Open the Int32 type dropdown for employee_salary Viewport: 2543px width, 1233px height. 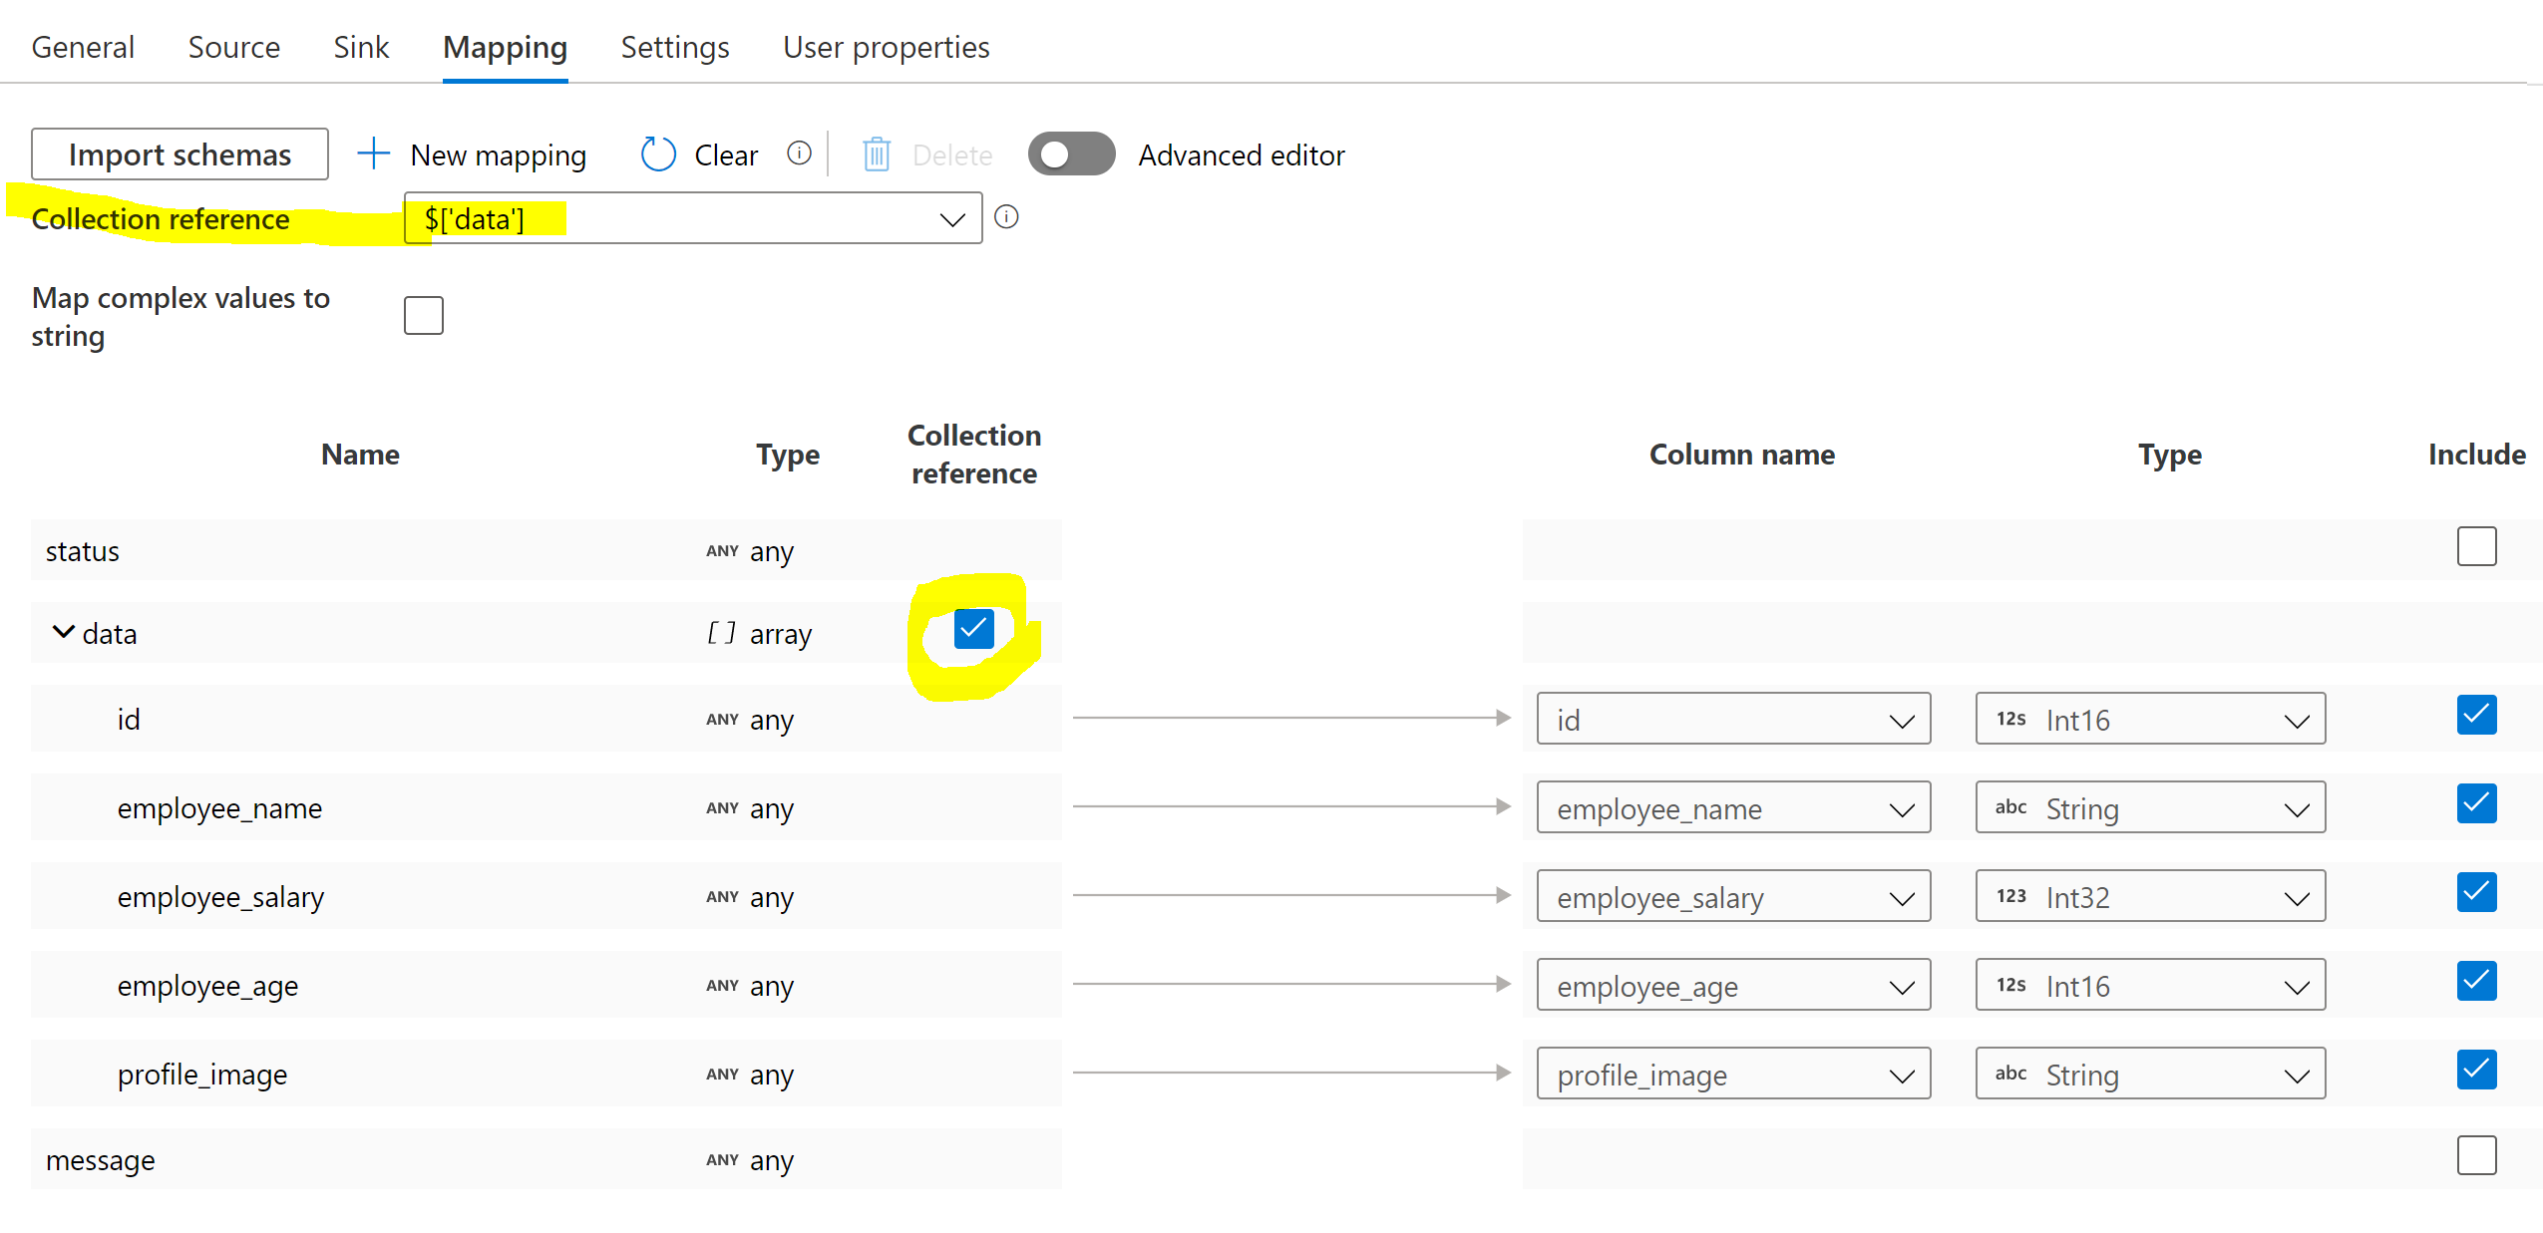[2150, 896]
